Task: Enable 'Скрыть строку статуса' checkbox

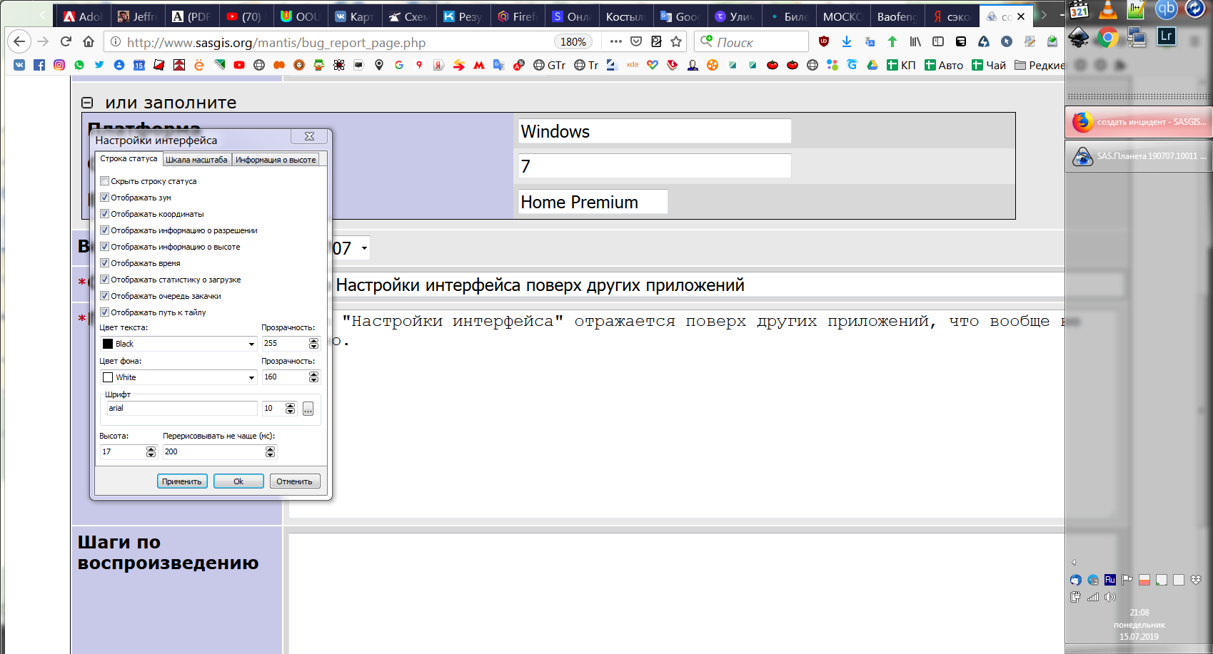Action: tap(105, 181)
